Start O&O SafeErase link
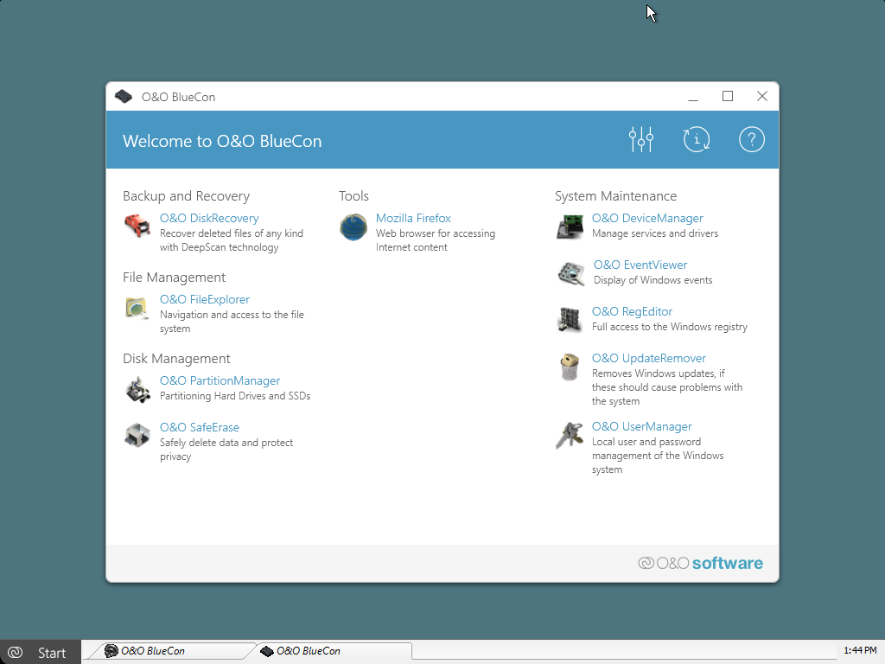 coord(200,427)
